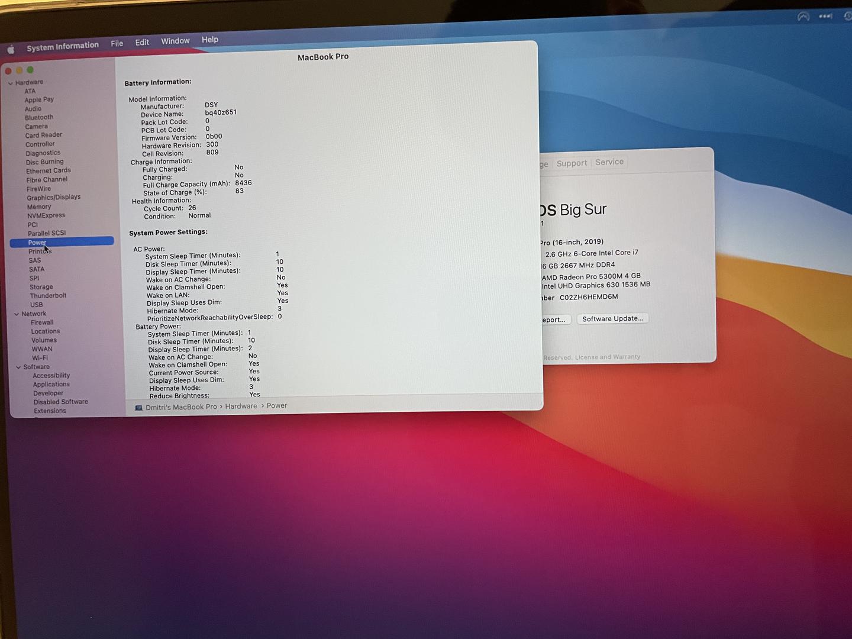Screen dimensions: 852x639
Task: Select Developer under Software
Action: 49,393
